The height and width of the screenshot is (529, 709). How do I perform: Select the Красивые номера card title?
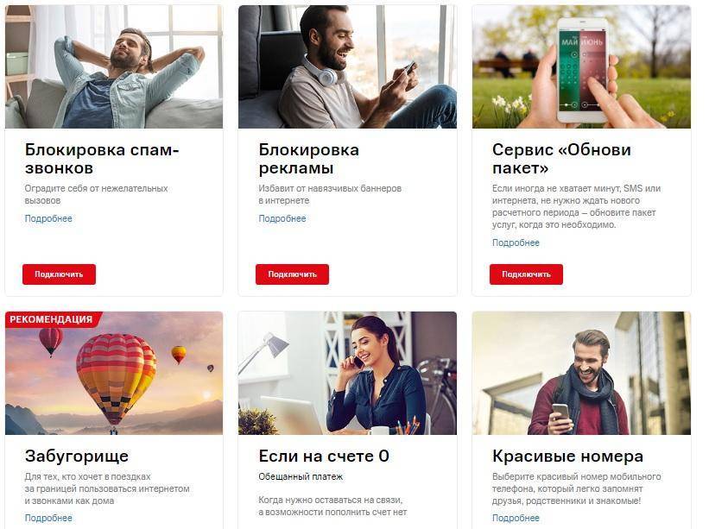point(567,456)
